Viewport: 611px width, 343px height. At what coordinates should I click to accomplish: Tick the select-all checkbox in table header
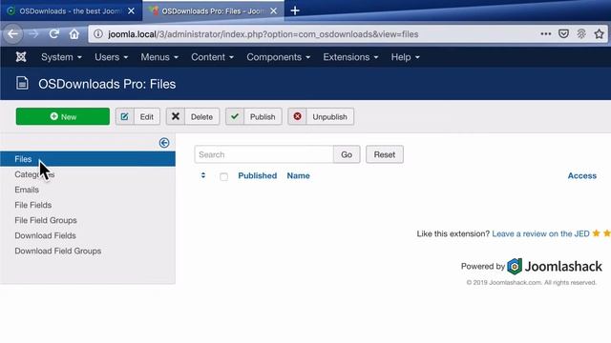(x=223, y=177)
